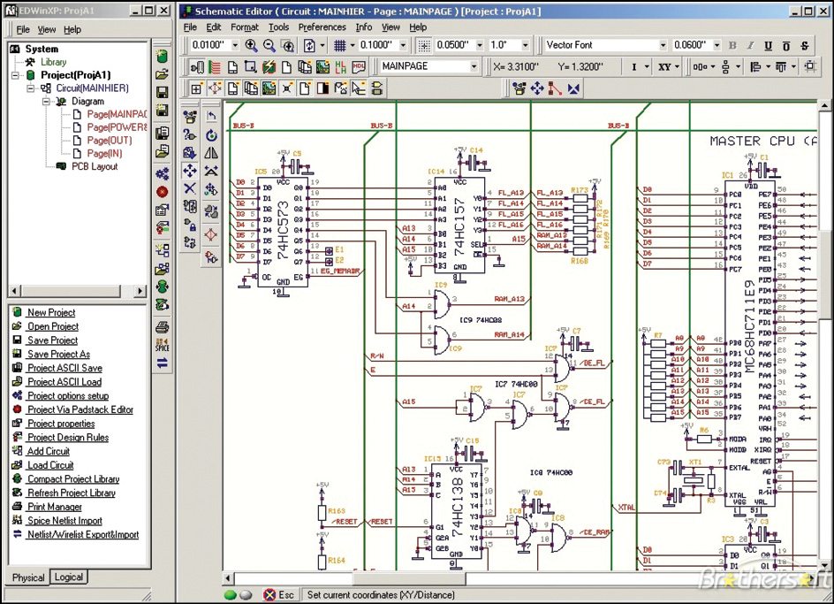Viewport: 834px width, 604px height.
Task: Open the MAINPAGE page dropdown
Action: [474, 66]
